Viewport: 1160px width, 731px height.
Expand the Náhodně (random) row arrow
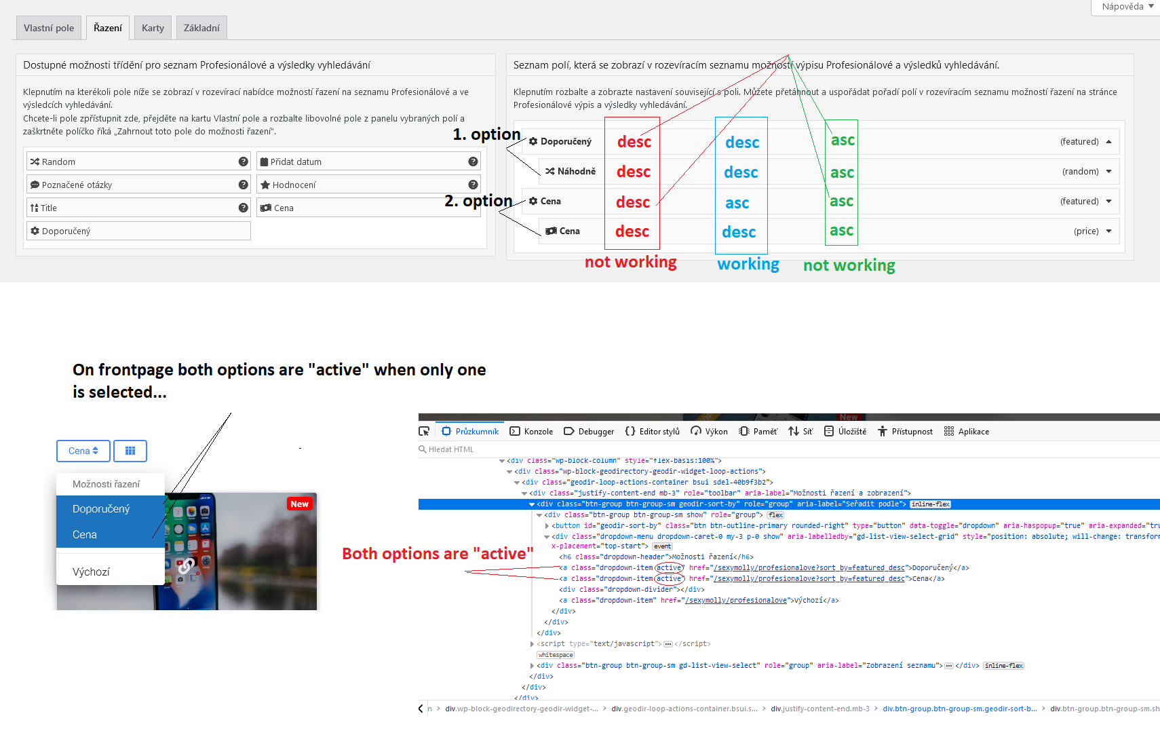click(1108, 171)
